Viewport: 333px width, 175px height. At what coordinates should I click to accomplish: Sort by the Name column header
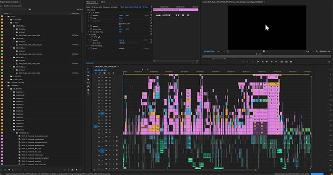[x=6, y=14]
